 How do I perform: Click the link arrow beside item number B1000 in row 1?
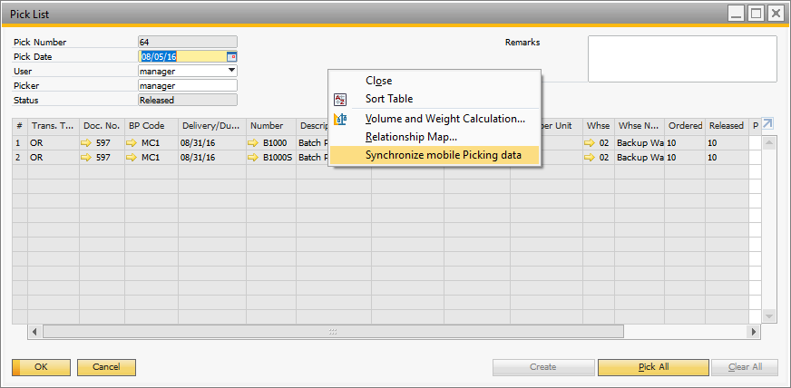pyautogui.click(x=253, y=143)
